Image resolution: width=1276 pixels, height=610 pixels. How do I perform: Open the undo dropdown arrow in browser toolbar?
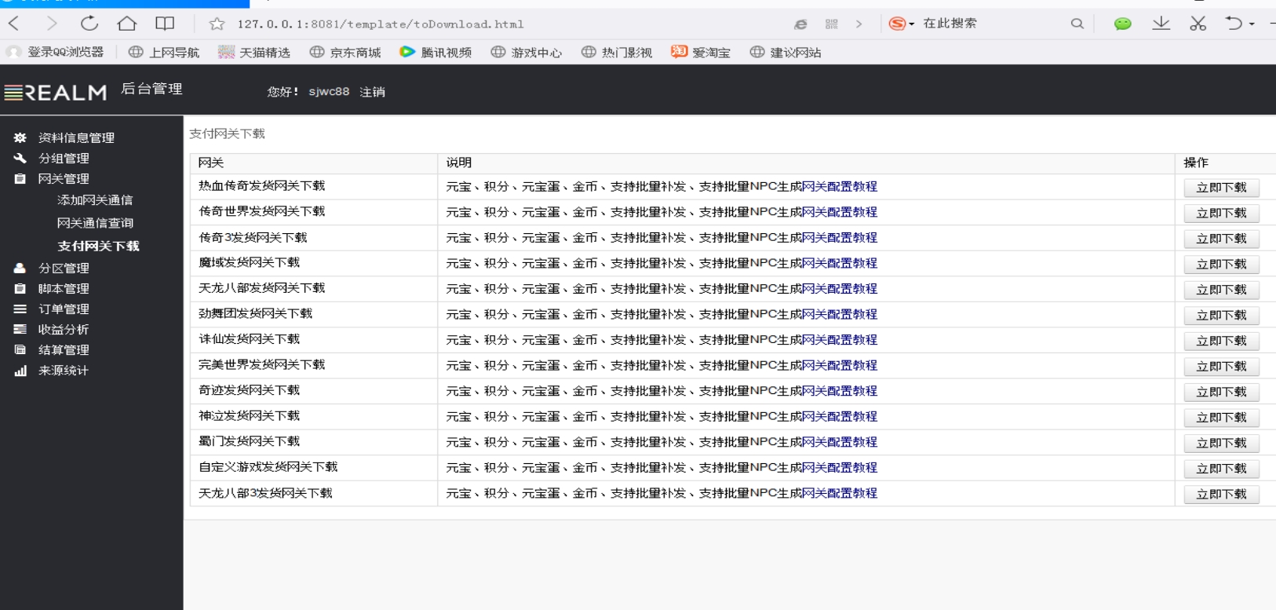[1252, 24]
